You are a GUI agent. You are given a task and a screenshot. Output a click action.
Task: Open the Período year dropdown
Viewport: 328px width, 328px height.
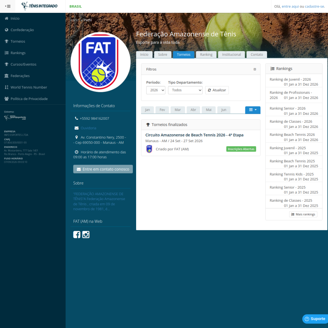(x=155, y=90)
